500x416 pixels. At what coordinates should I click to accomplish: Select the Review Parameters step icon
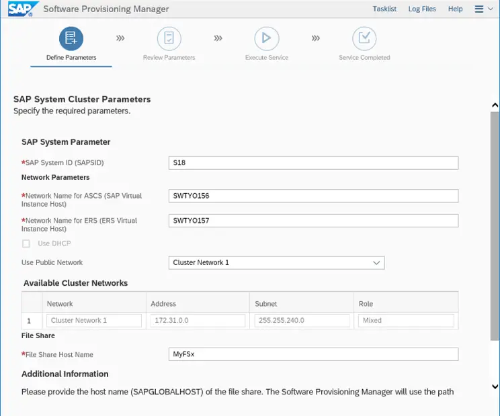coord(169,38)
